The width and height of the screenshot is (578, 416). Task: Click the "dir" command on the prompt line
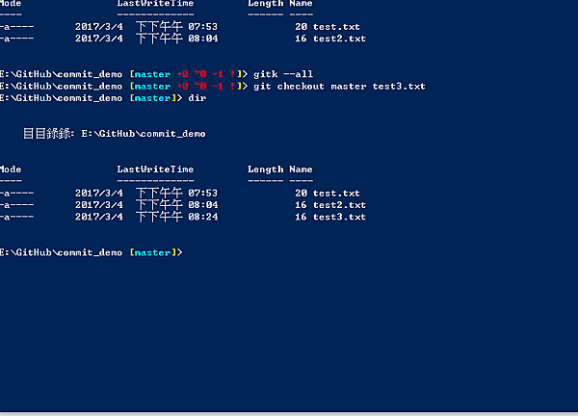(x=197, y=98)
